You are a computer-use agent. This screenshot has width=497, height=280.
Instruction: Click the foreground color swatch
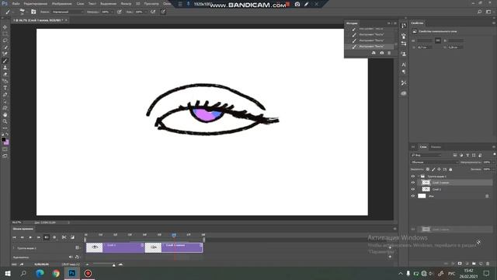tap(3, 139)
